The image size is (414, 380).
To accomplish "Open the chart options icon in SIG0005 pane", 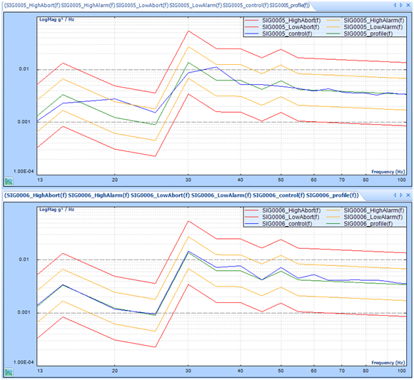I will (9, 181).
